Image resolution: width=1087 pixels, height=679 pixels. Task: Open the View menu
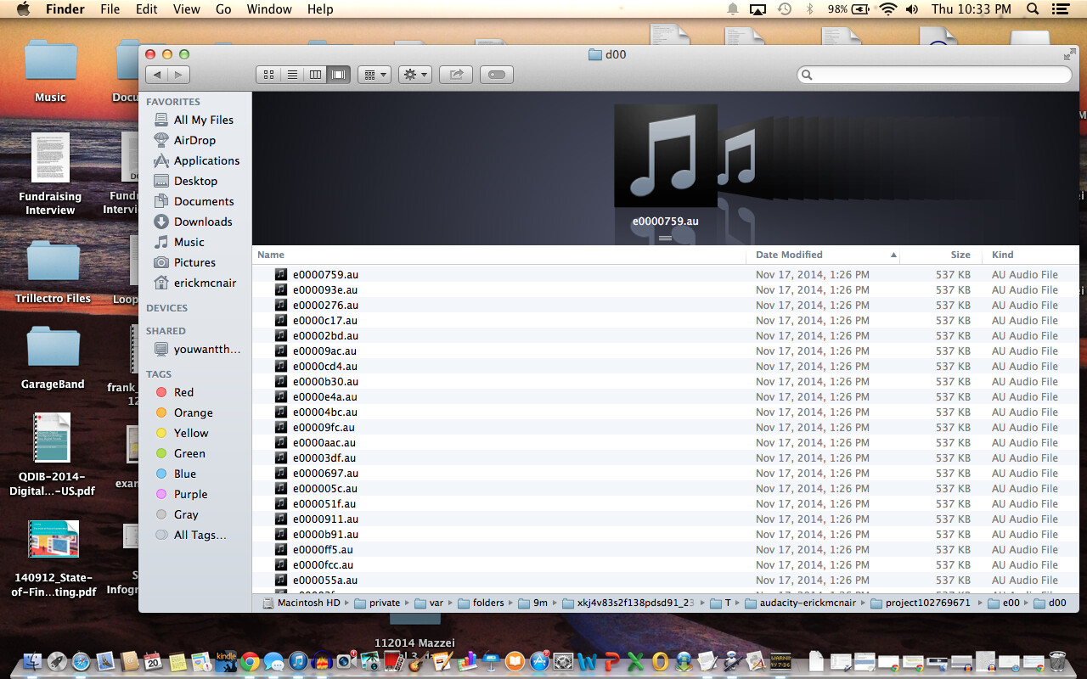pyautogui.click(x=186, y=9)
